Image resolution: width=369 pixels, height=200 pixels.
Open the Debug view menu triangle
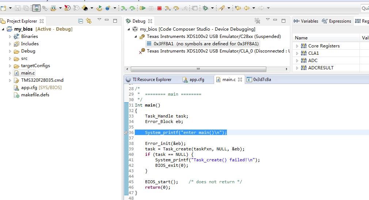point(267,19)
